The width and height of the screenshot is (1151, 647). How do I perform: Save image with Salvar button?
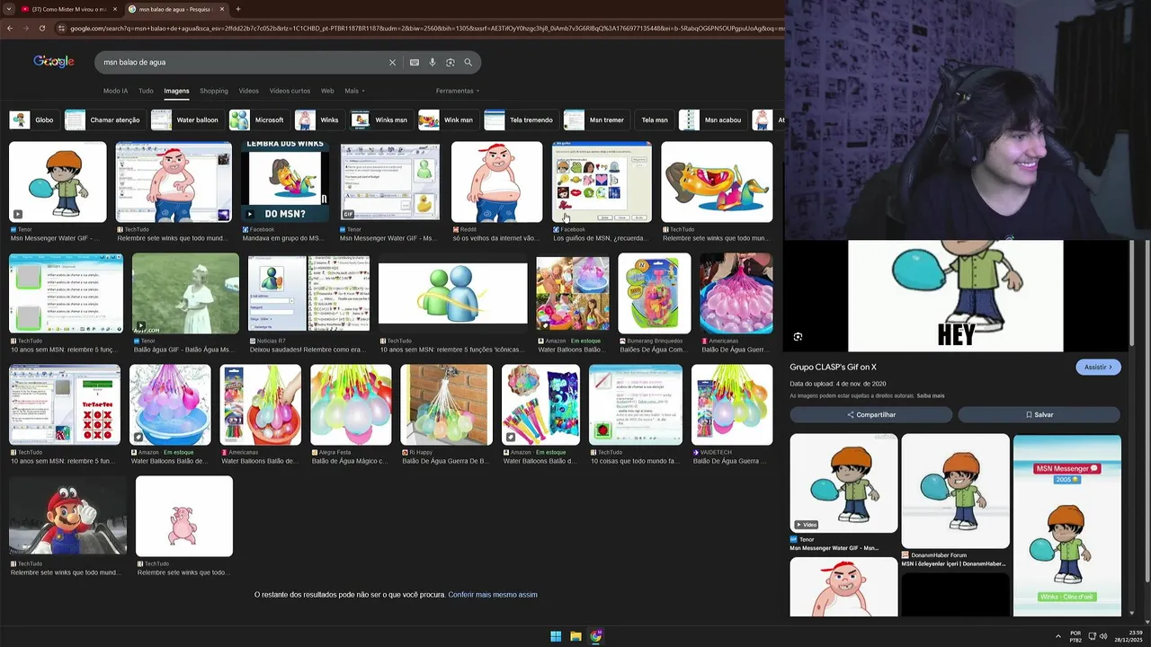coord(1039,414)
